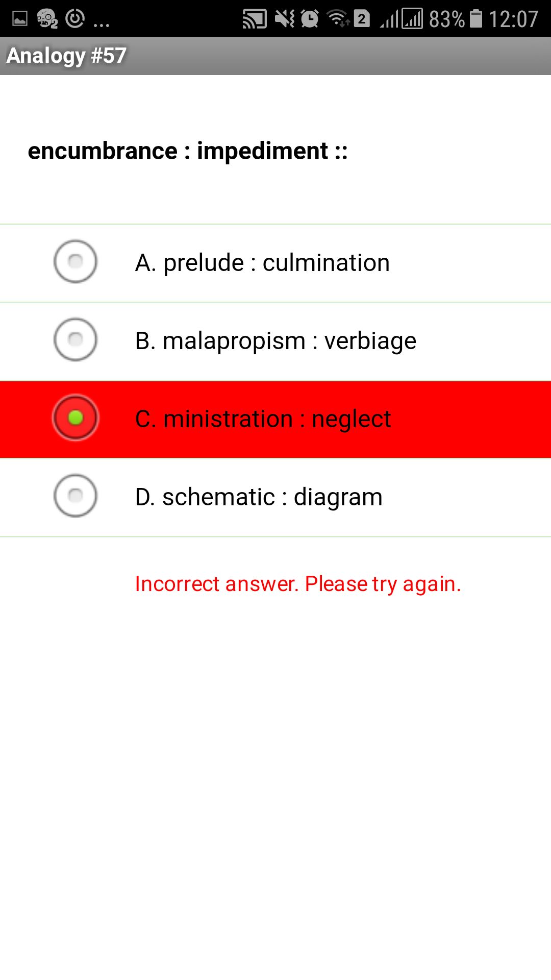Open the screen cast status icon
The width and height of the screenshot is (551, 980).
coord(255,18)
